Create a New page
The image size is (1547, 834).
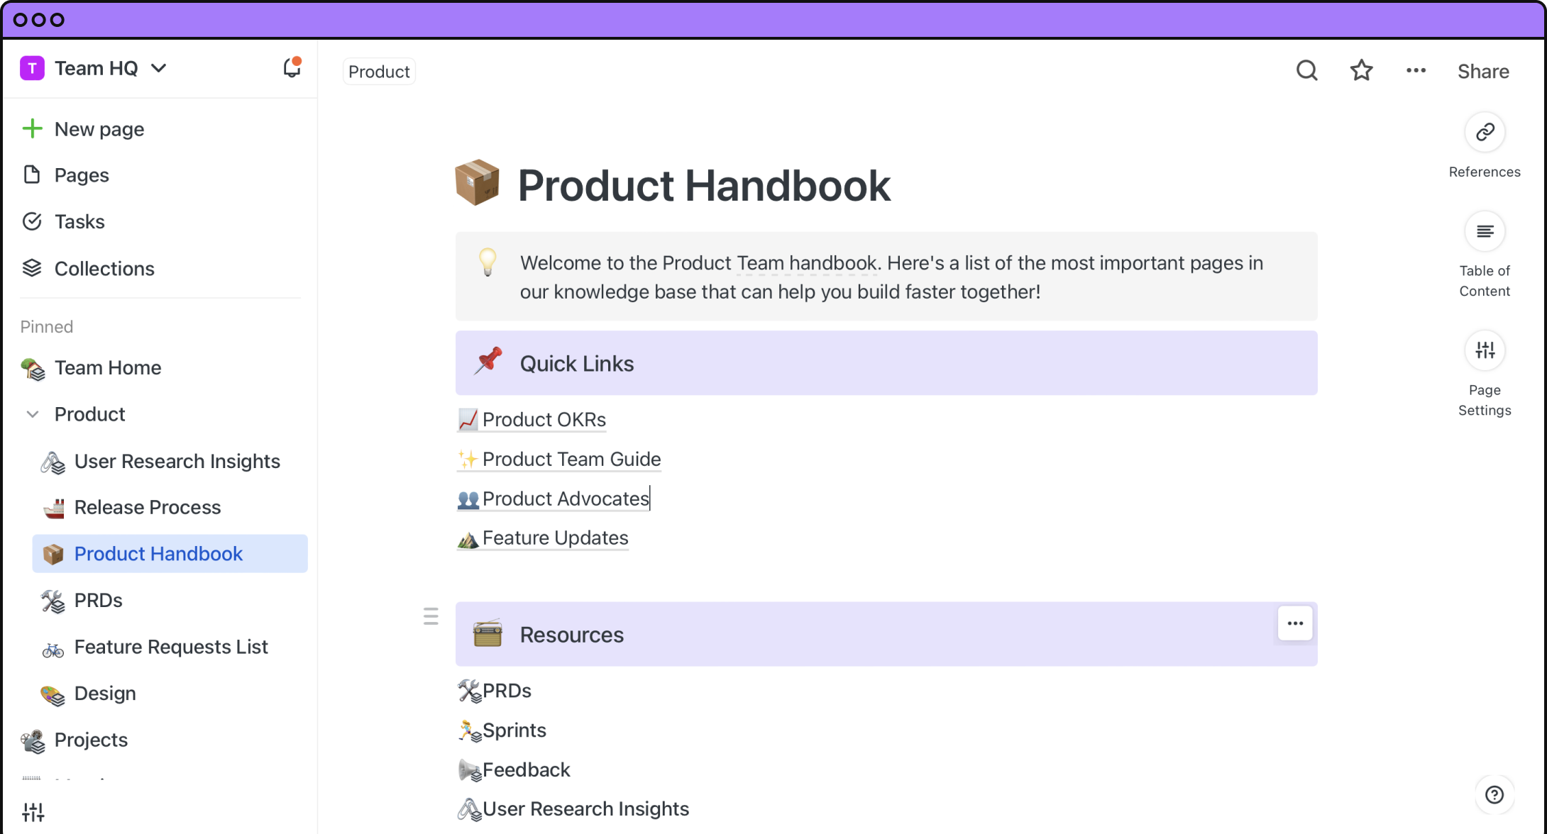[x=99, y=129]
